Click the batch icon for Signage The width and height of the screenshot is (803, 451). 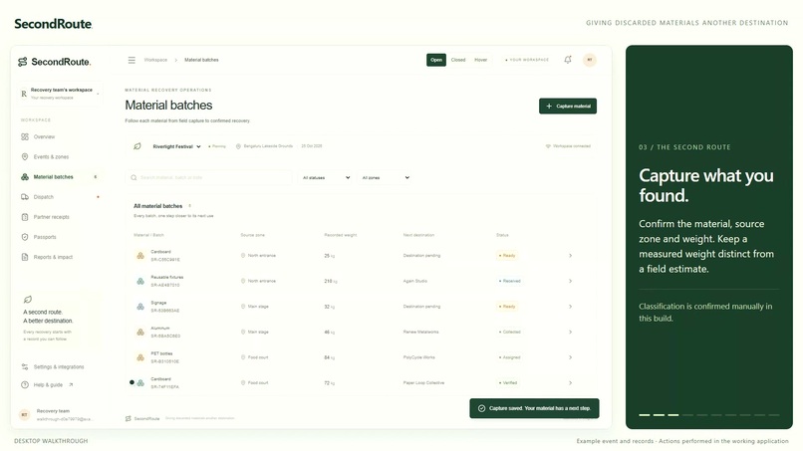pyautogui.click(x=140, y=307)
